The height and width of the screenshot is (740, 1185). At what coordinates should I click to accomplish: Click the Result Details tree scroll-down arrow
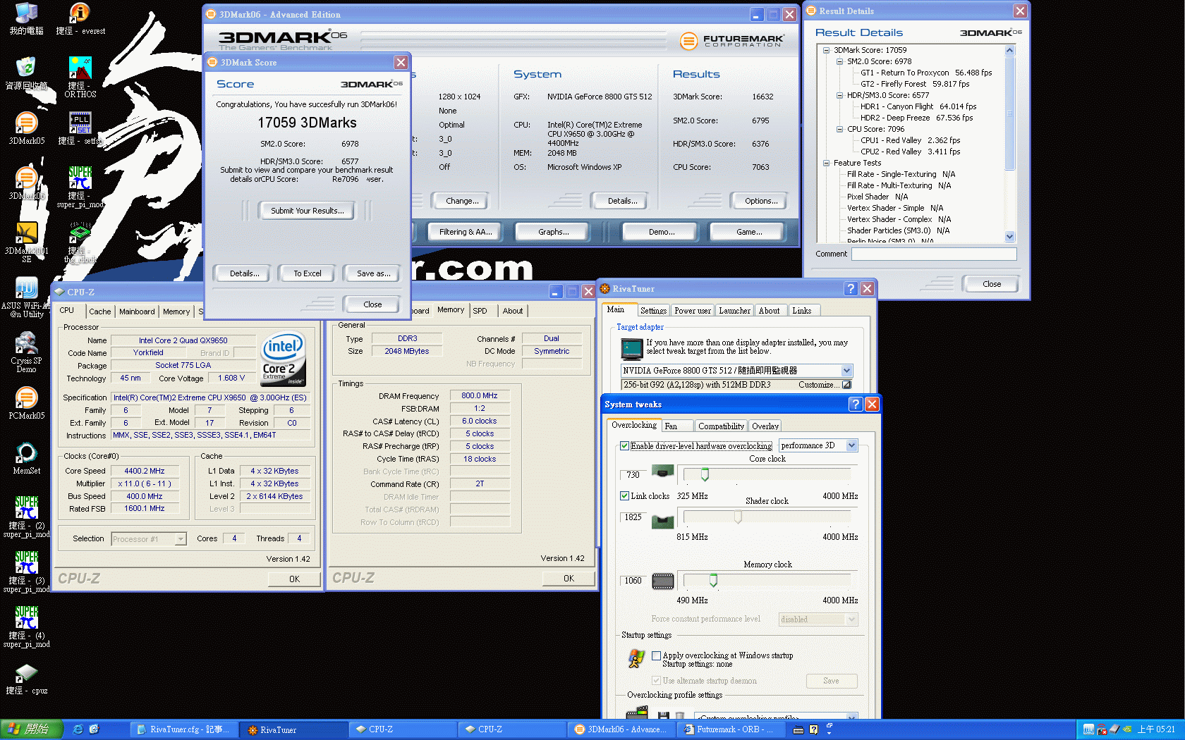tap(1009, 237)
